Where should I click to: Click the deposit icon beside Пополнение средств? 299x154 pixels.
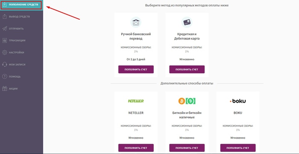5,4
